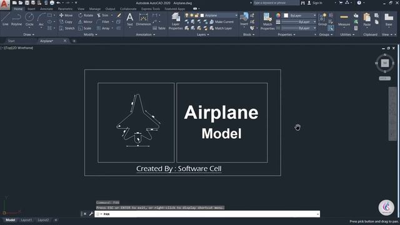
Task: Click the Stretch tool
Action: click(x=67, y=28)
